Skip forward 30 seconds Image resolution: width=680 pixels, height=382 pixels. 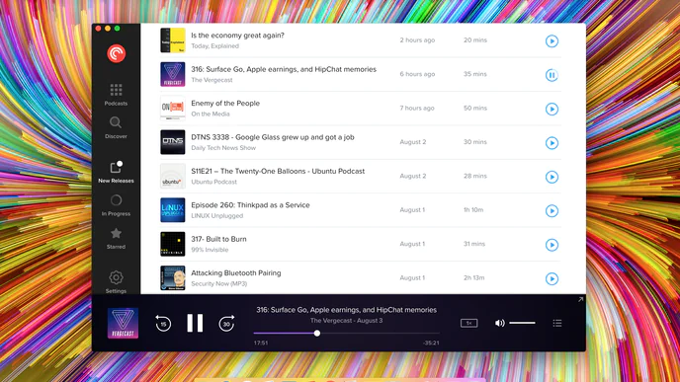pyautogui.click(x=226, y=323)
